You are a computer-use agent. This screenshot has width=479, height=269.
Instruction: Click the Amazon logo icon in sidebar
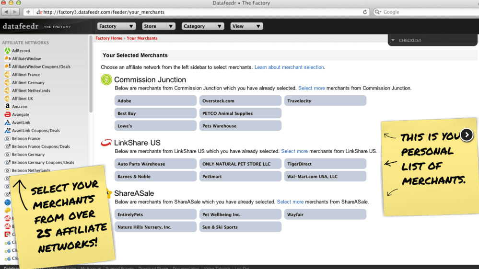tap(7, 106)
